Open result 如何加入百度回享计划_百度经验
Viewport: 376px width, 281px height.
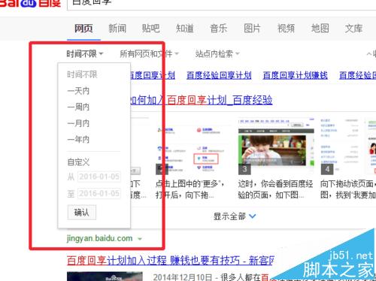(x=201, y=100)
